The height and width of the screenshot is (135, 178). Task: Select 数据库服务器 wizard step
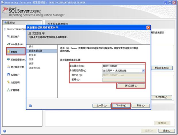(x=36, y=51)
